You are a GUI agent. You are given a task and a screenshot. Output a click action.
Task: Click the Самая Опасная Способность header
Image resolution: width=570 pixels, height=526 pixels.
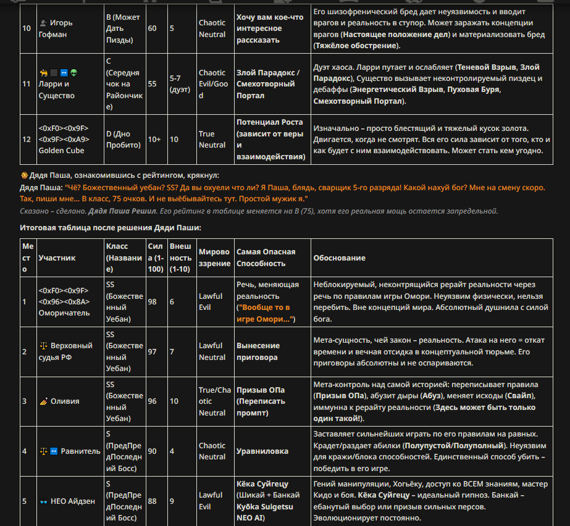(x=272, y=257)
